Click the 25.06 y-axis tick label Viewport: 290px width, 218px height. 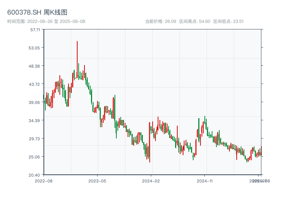(35, 157)
